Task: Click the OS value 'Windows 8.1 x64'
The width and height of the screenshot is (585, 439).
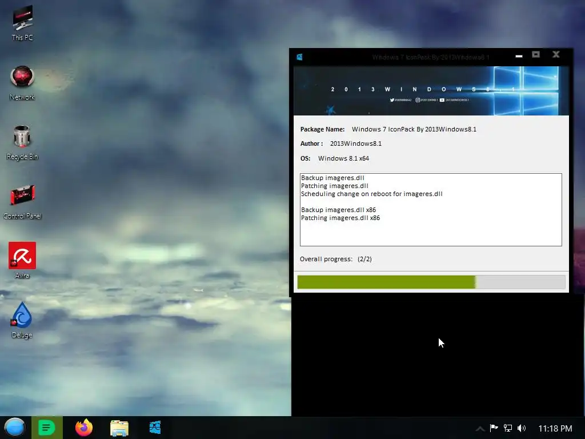Action: (343, 158)
